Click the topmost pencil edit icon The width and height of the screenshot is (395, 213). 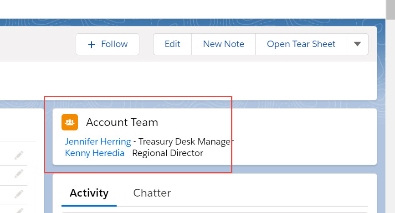coord(19,155)
